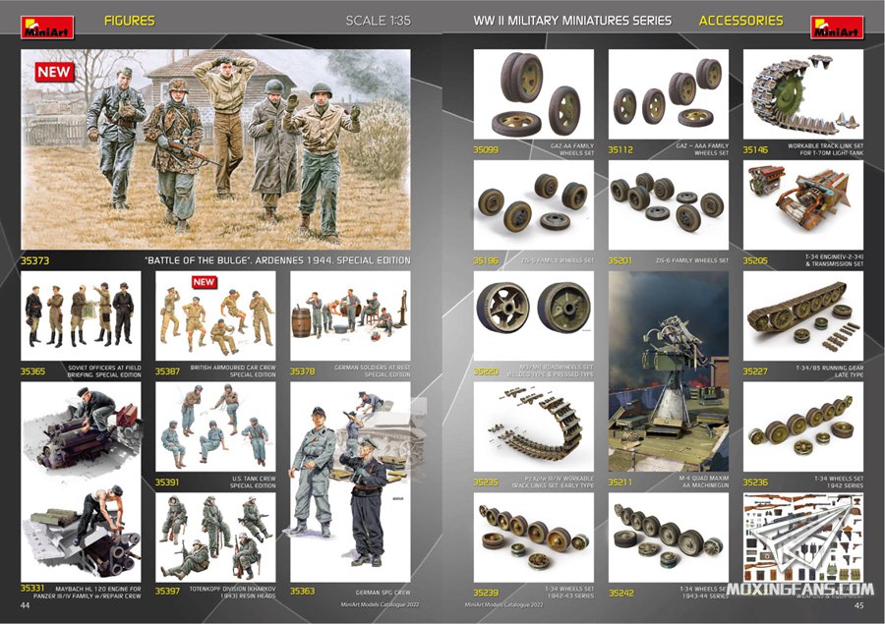This screenshot has height=624, width=885.
Task: Click the MiniArt logo beside the FIGURES heading
Action: pyautogui.click(x=47, y=28)
